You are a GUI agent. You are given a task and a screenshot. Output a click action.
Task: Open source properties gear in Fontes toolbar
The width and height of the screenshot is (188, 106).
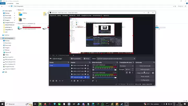[x=78, y=81]
